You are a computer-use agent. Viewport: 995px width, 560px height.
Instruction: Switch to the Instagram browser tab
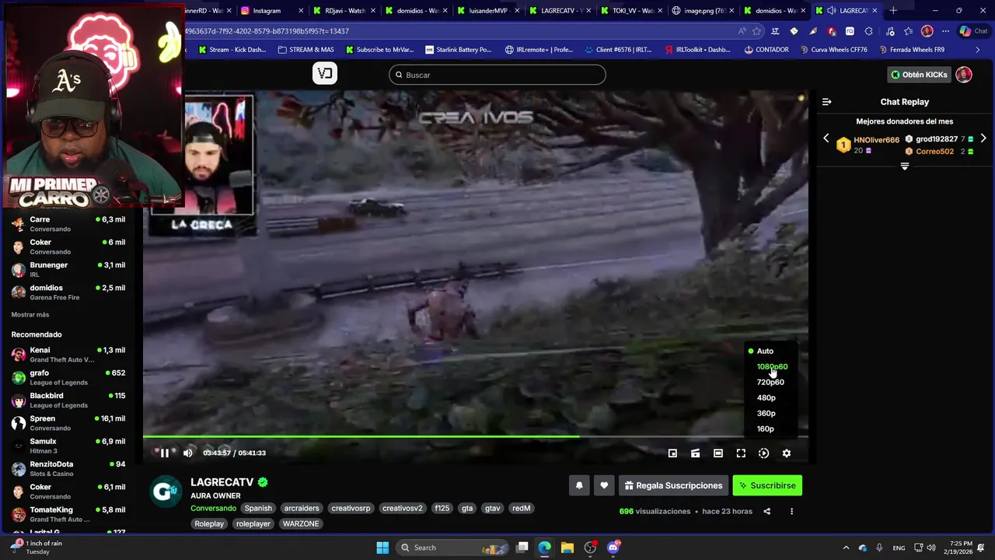click(x=271, y=11)
